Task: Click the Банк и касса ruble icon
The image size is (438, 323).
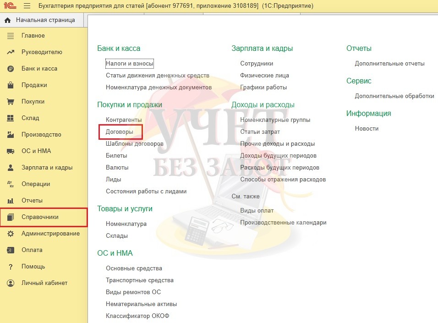Action: [11, 69]
